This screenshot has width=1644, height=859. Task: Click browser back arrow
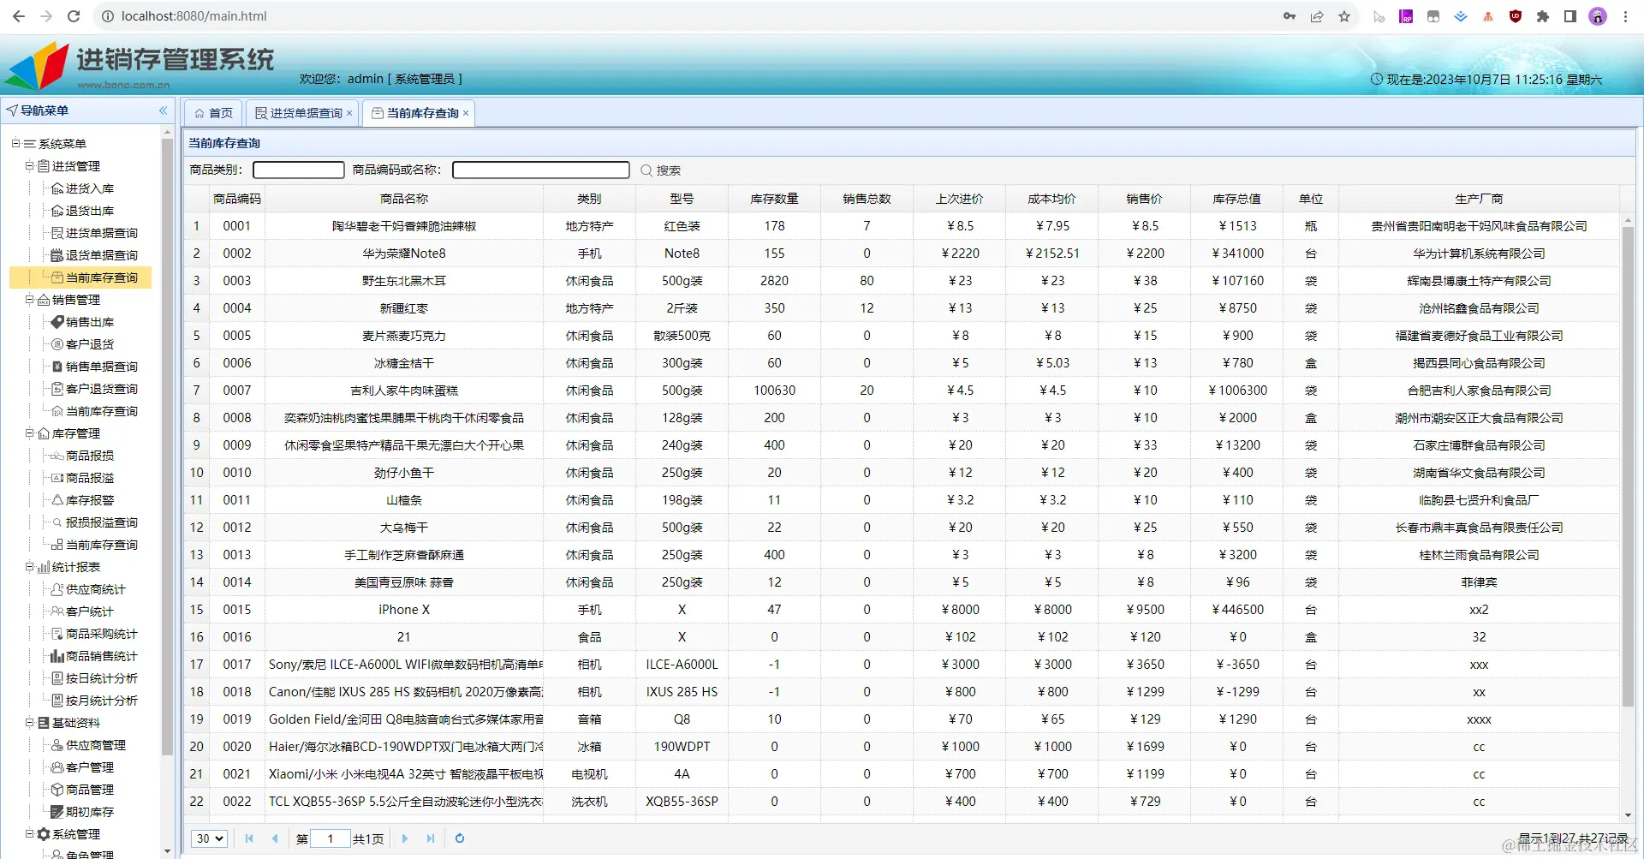(x=19, y=16)
